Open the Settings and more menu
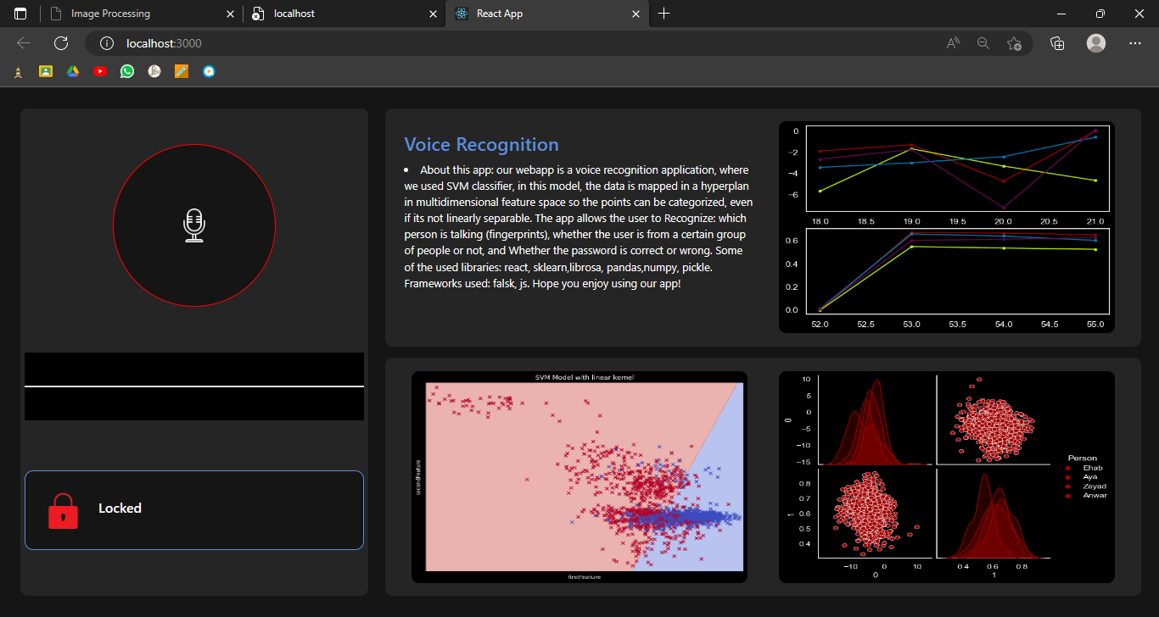Viewport: 1159px width, 617px height. click(1135, 42)
